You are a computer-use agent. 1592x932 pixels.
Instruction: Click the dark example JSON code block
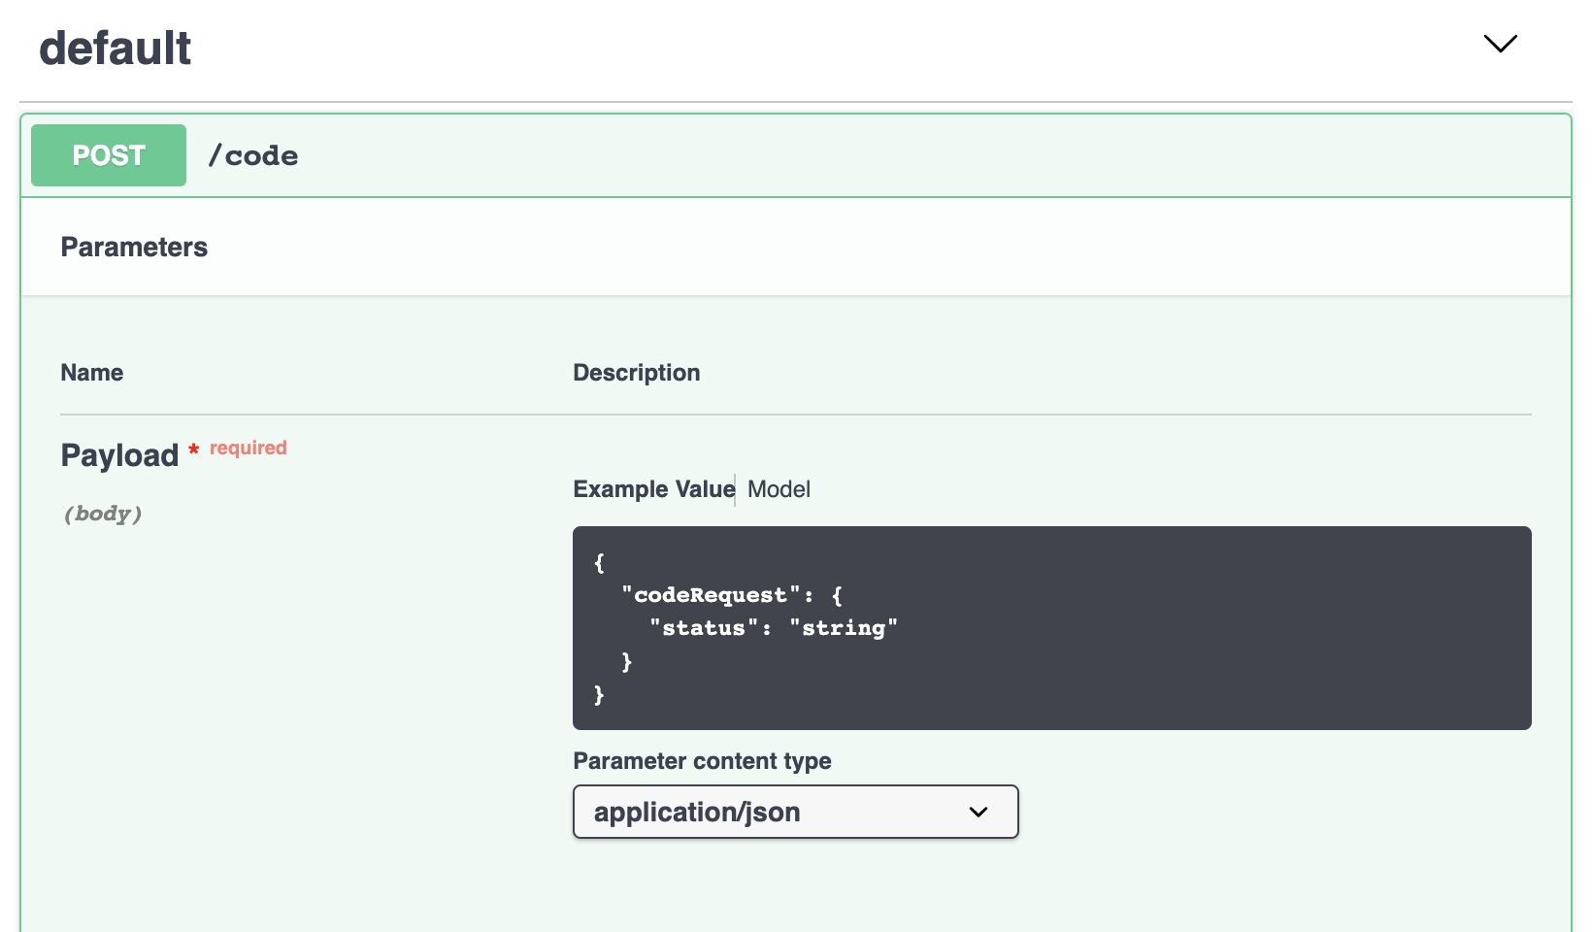coord(1165,627)
